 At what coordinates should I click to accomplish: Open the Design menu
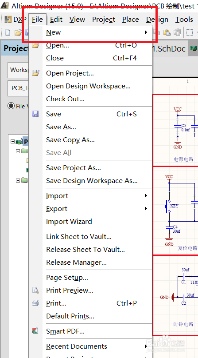[157, 20]
